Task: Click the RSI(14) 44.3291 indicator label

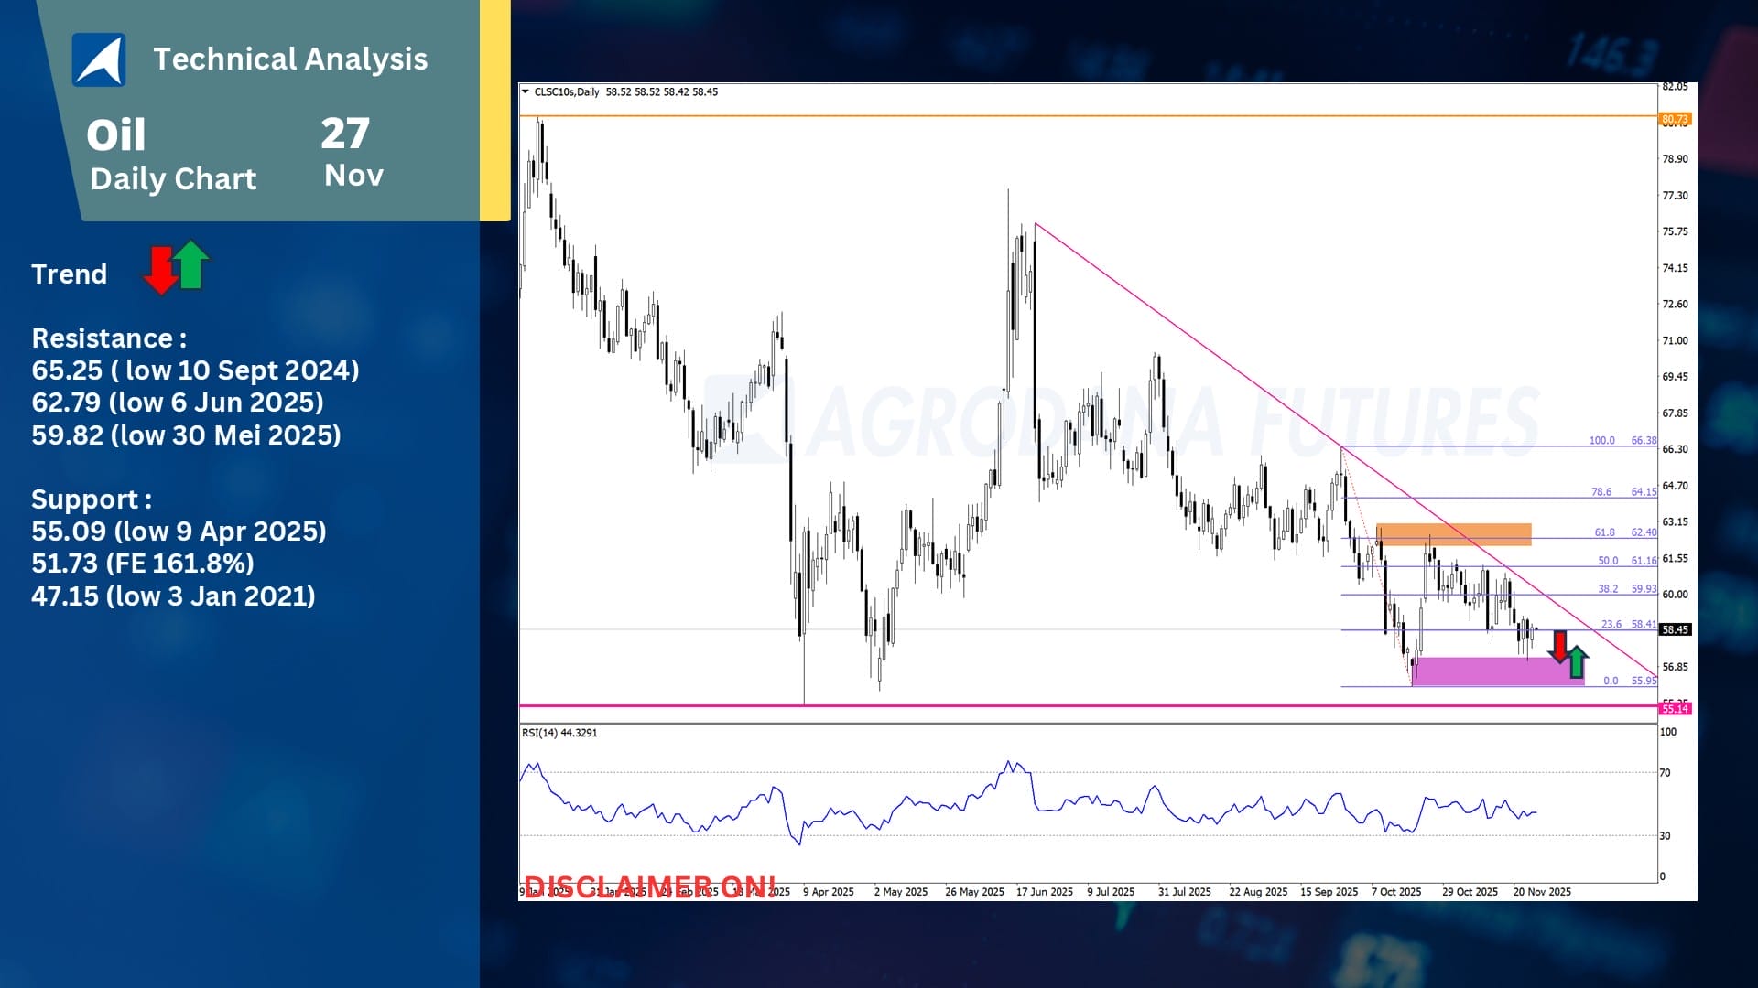Action: click(x=559, y=733)
